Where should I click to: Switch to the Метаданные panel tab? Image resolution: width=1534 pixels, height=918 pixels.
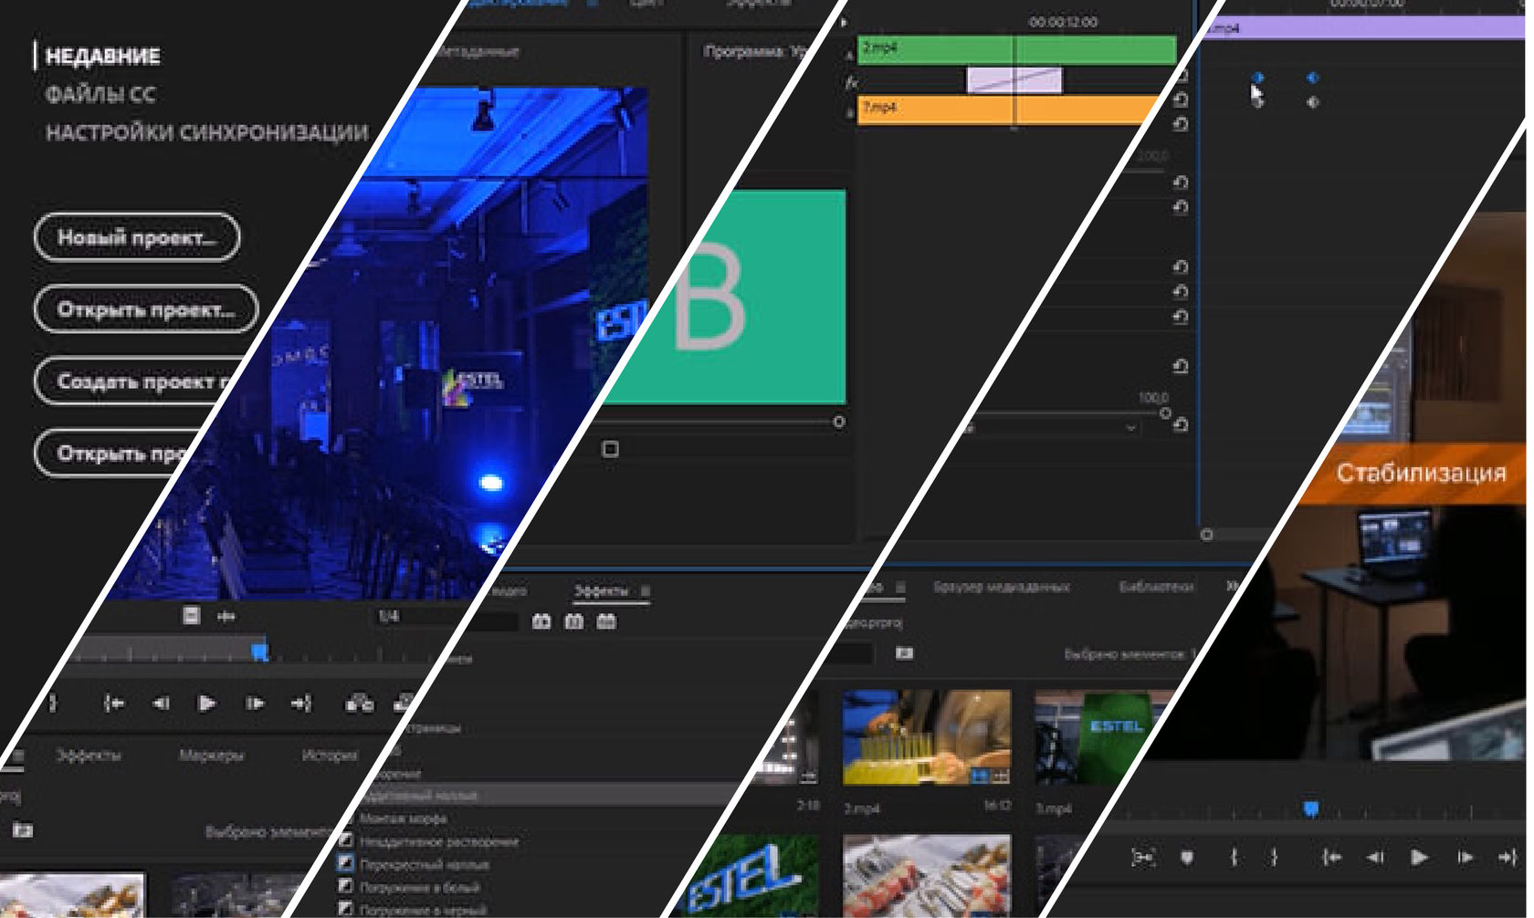tap(477, 52)
